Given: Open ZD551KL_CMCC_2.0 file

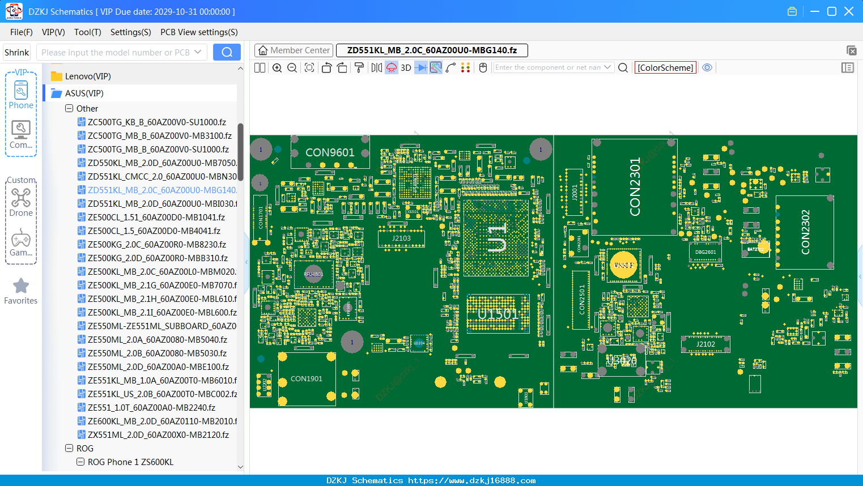Looking at the screenshot, I should pos(157,176).
